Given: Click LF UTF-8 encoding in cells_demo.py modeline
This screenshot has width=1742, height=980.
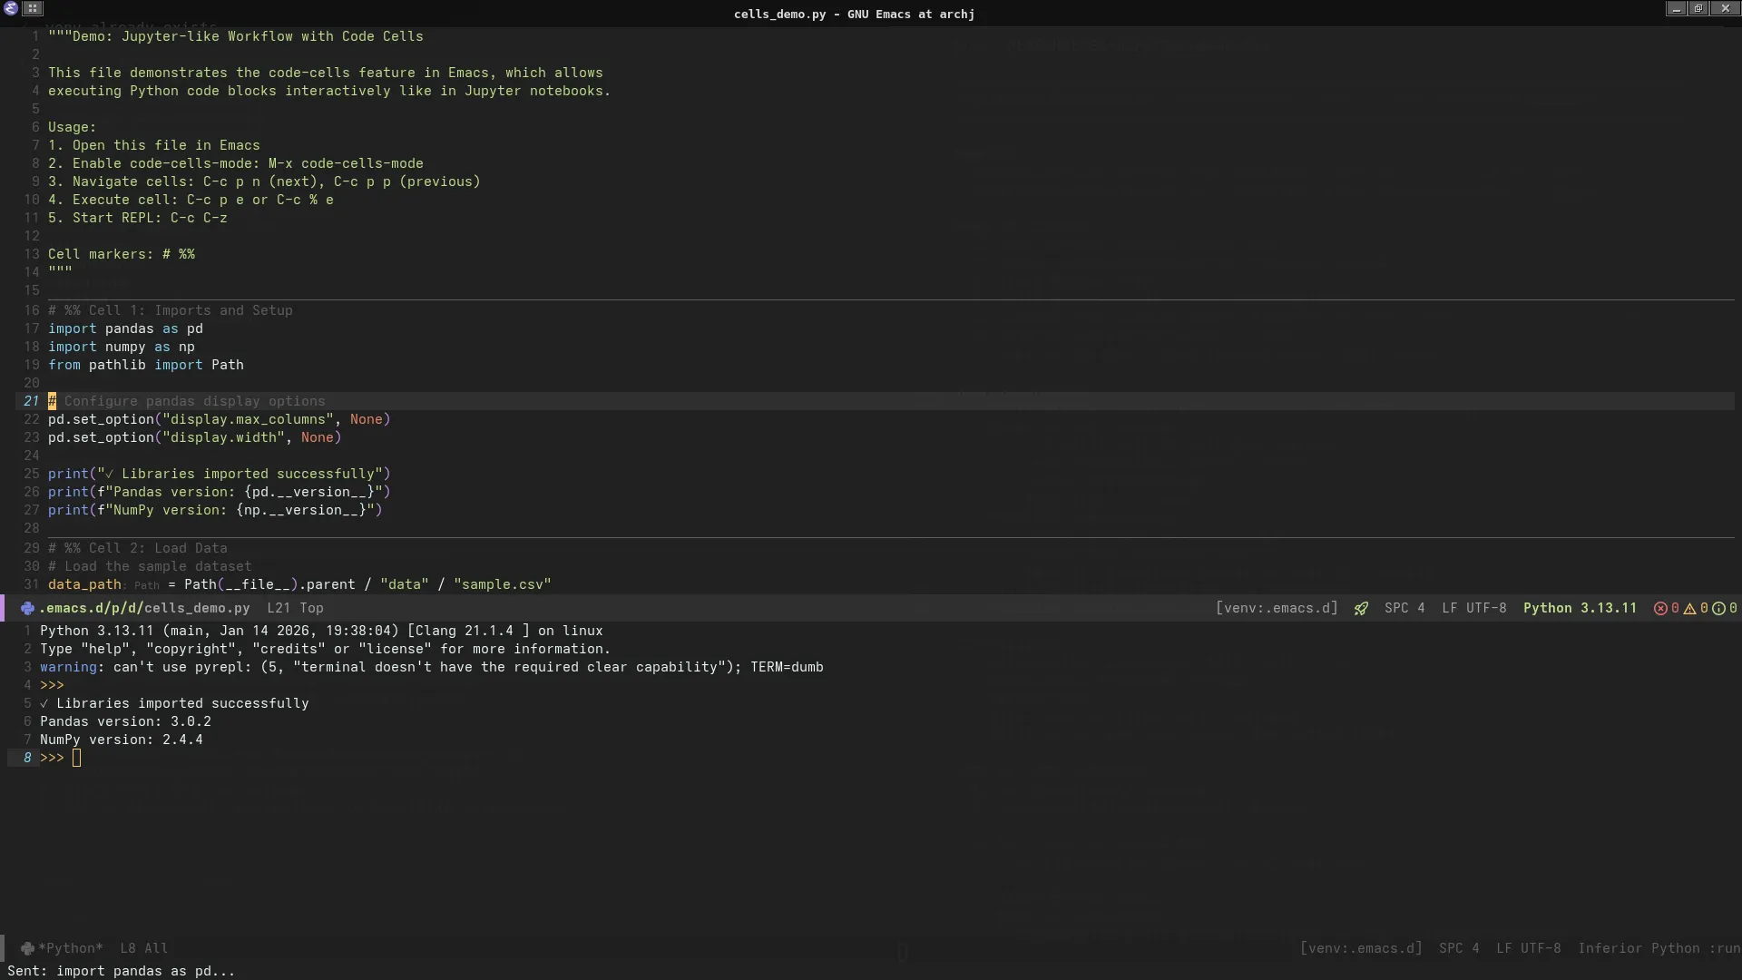Looking at the screenshot, I should pos(1473,608).
